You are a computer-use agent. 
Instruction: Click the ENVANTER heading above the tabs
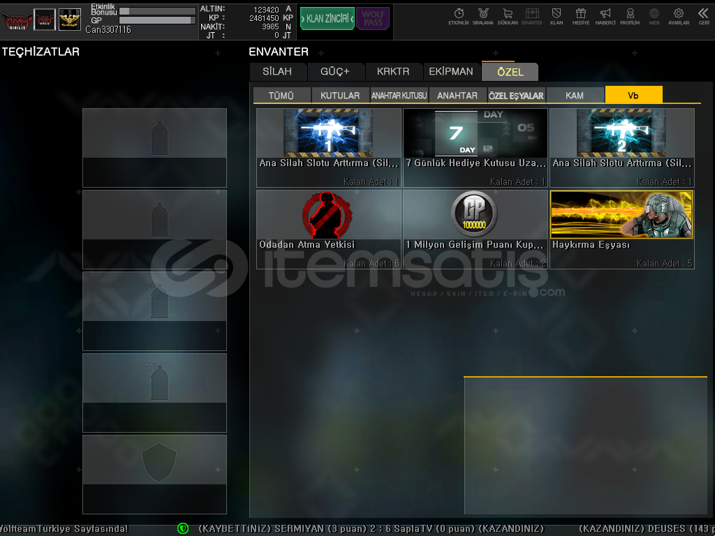[x=279, y=52]
